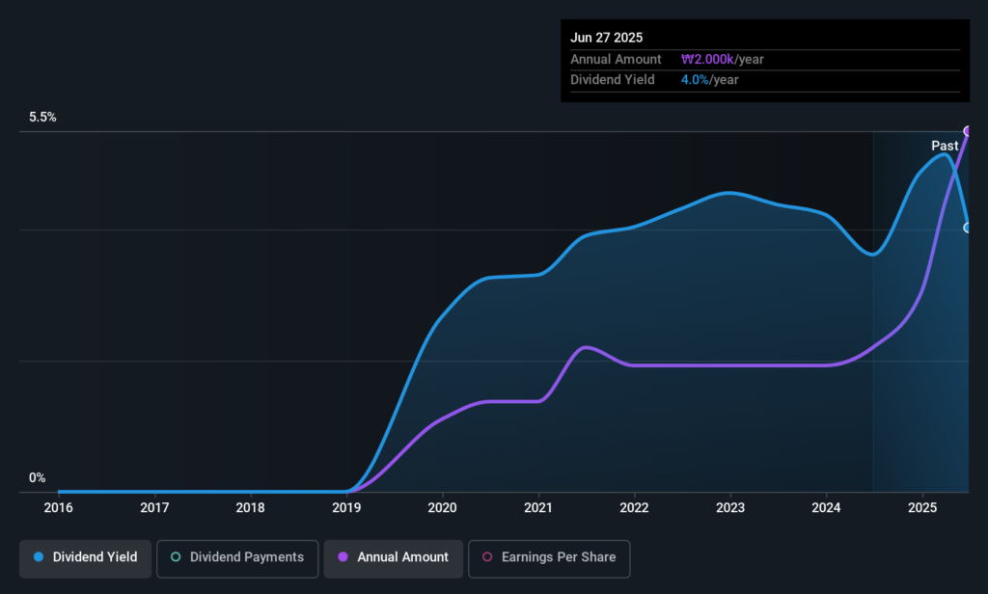
Task: Click the Jun 27 2025 tooltip date
Action: click(x=606, y=38)
